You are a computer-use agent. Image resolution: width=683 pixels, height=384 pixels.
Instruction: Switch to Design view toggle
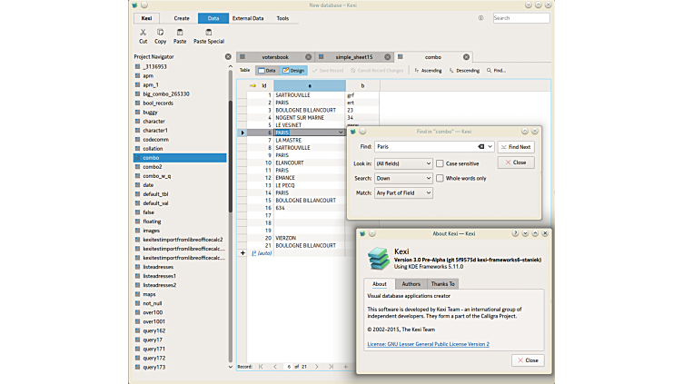click(x=293, y=70)
